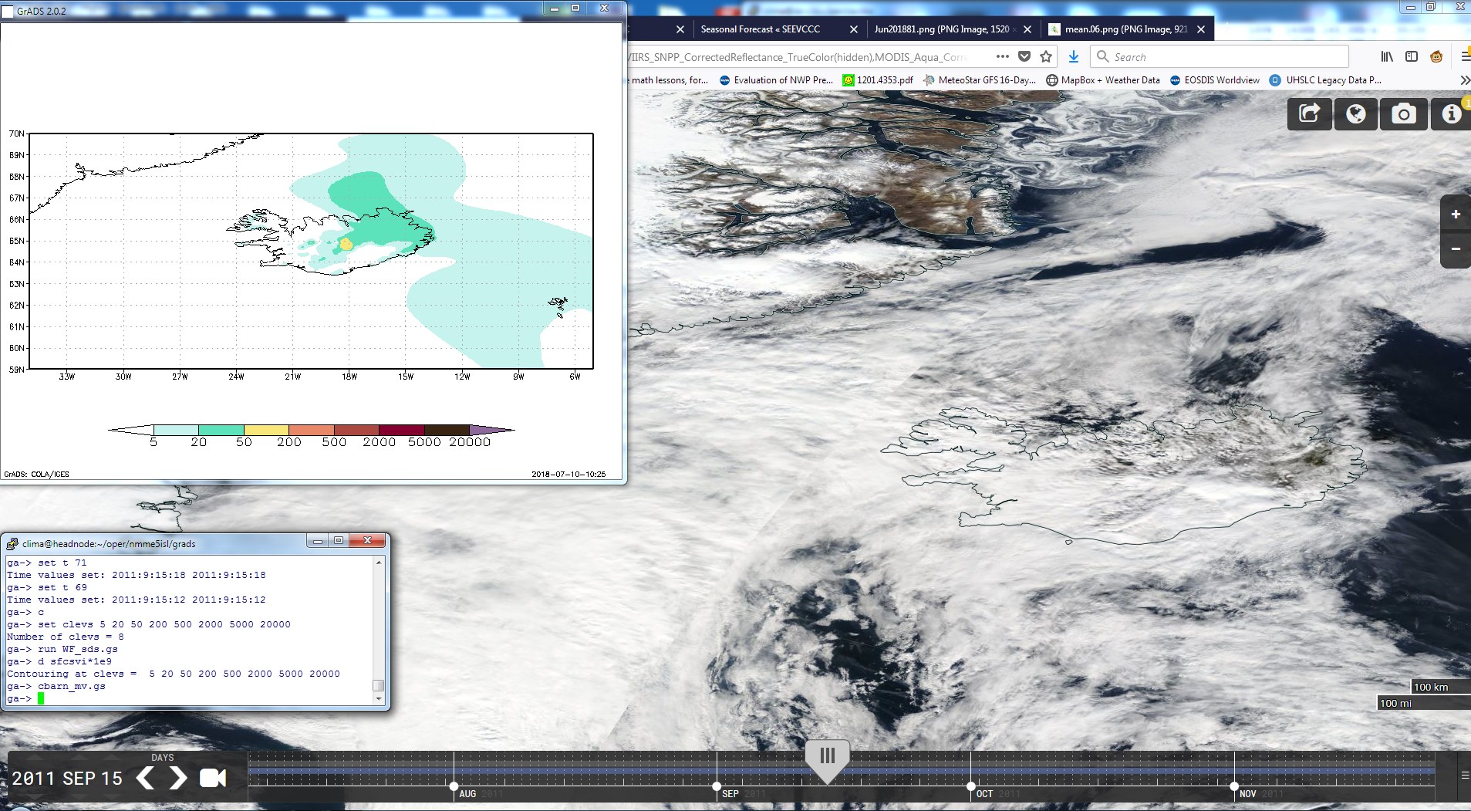Click the monkey extension icon
The height and width of the screenshot is (811, 1471).
[1436, 56]
